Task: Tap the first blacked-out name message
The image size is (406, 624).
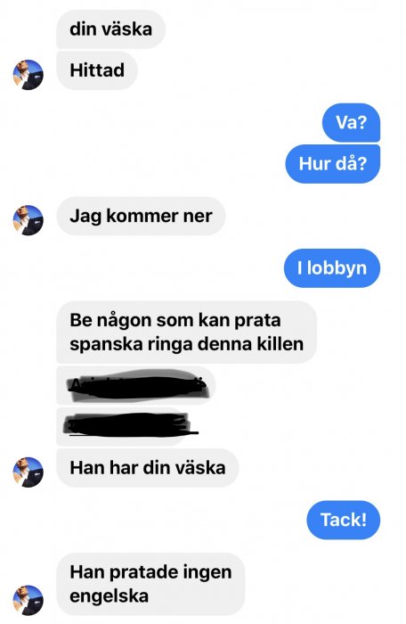Action: (136, 385)
